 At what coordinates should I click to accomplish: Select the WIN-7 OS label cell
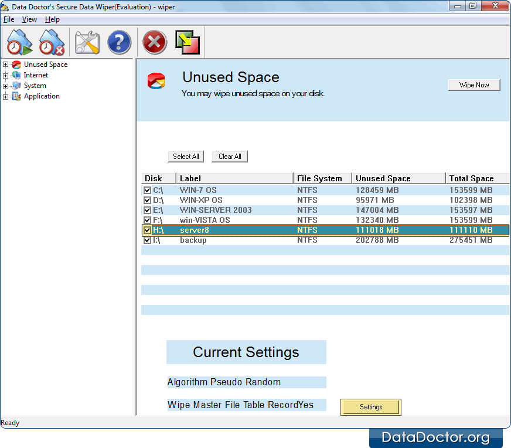(x=198, y=190)
